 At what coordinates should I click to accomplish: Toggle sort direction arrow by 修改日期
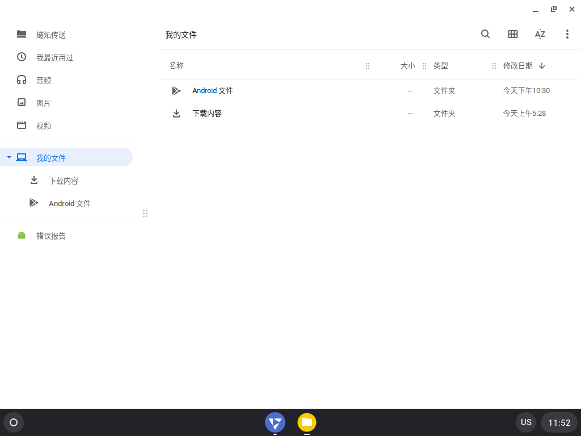pos(542,66)
